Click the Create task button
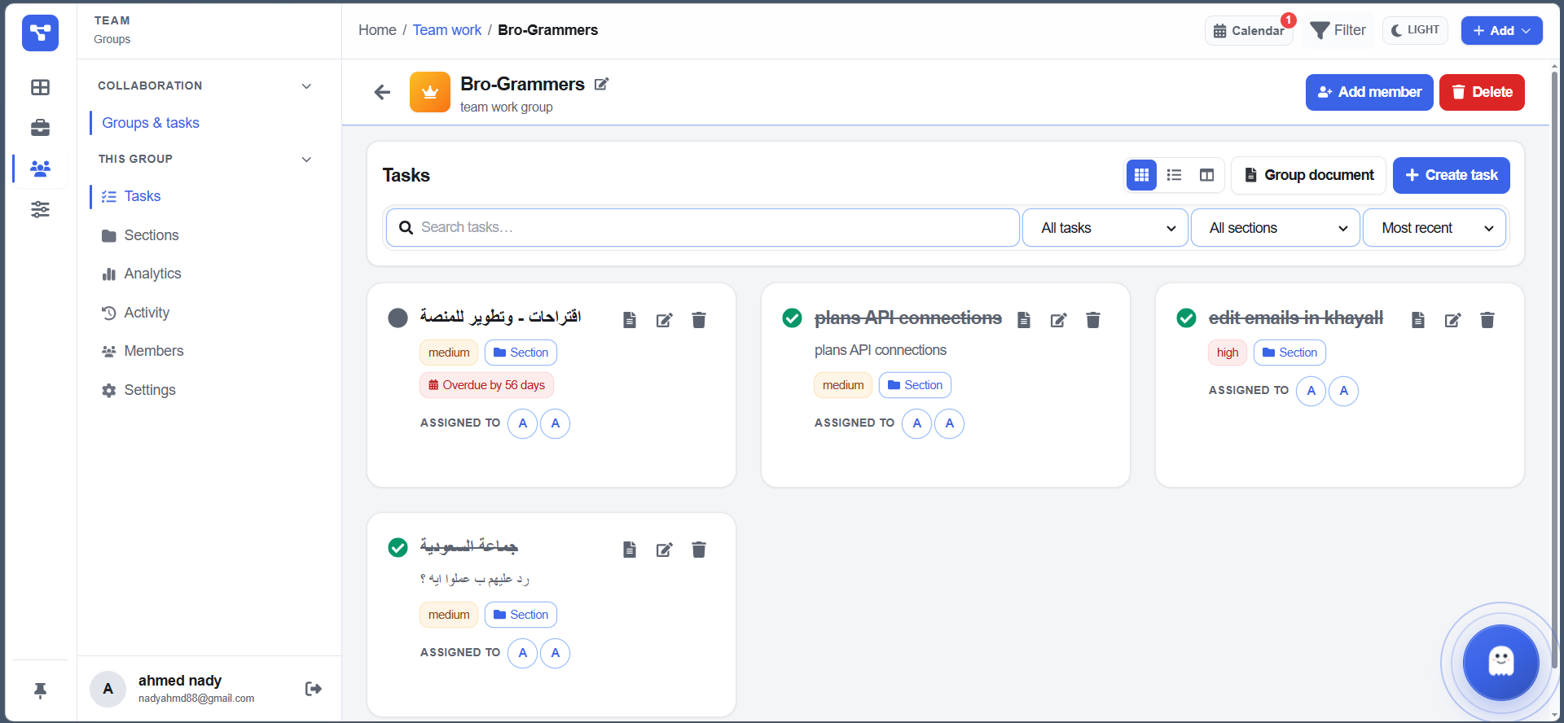This screenshot has width=1564, height=723. 1451,175
